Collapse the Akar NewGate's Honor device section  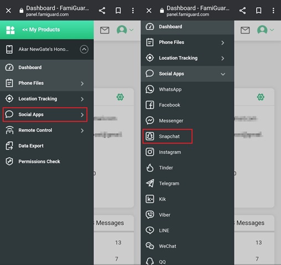84,49
